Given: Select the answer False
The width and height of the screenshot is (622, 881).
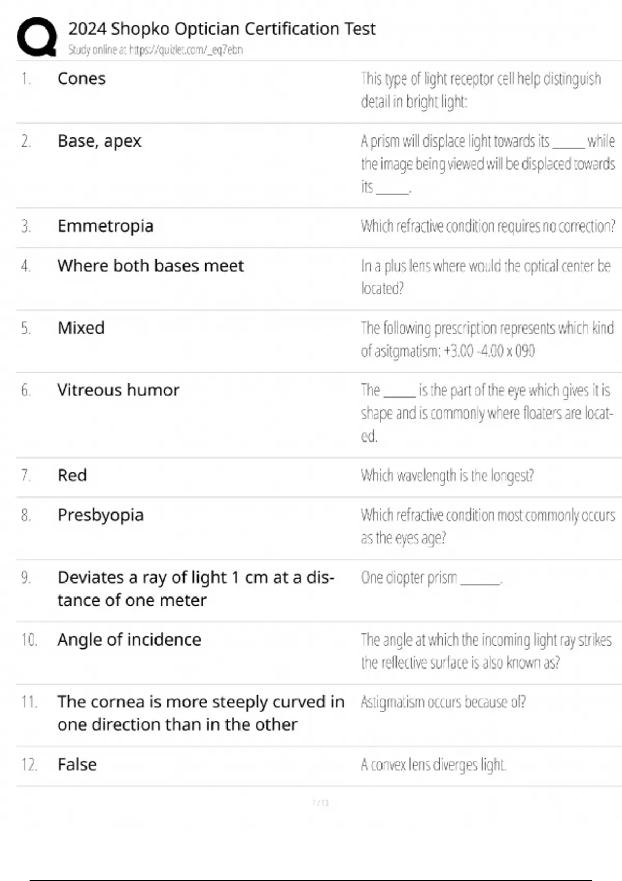Looking at the screenshot, I should (77, 764).
